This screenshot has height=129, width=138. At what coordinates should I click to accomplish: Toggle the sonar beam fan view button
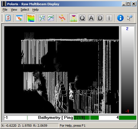click(73, 18)
